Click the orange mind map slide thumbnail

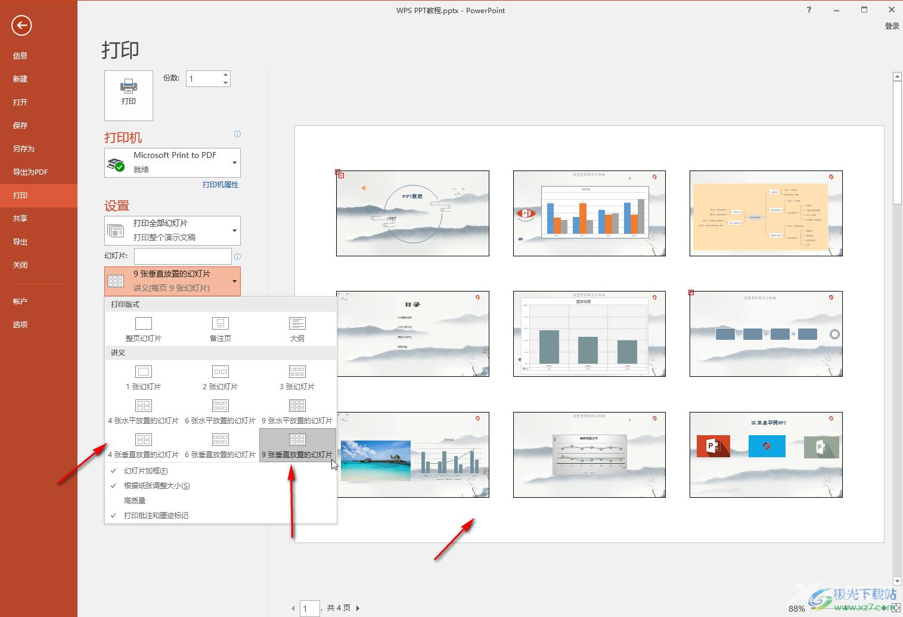[766, 213]
